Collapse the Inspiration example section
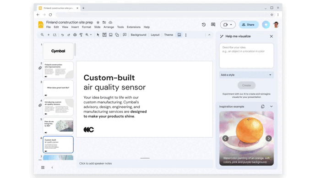316x178 pixels. [271, 106]
